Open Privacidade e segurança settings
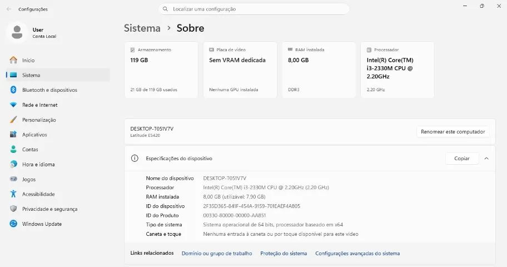507x267 pixels. [x=58, y=209]
